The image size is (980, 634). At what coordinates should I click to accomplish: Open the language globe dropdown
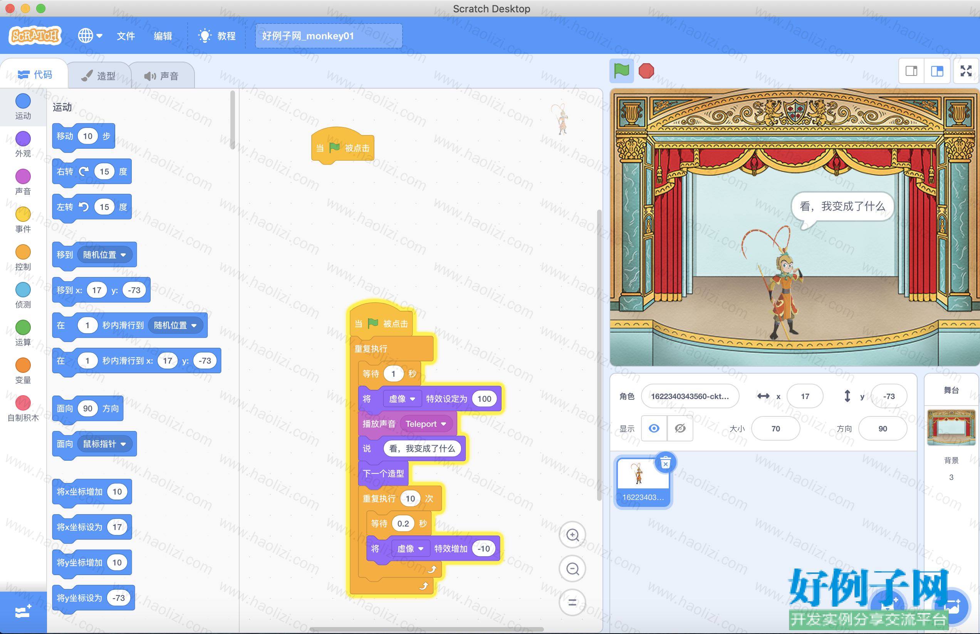90,36
